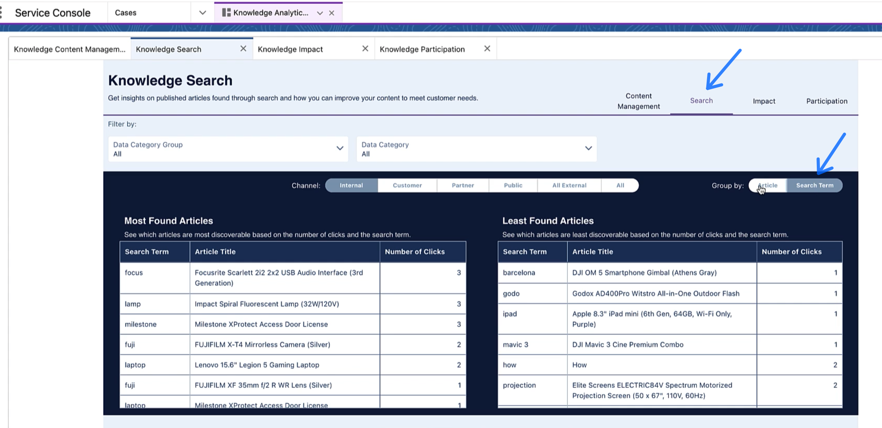Viewport: 882px width, 428px height.
Task: Click the Knowledge Analytics dashboard tab icon
Action: click(x=226, y=12)
